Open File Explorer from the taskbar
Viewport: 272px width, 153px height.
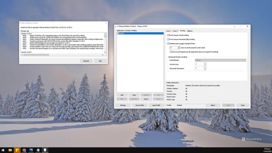pos(10,150)
